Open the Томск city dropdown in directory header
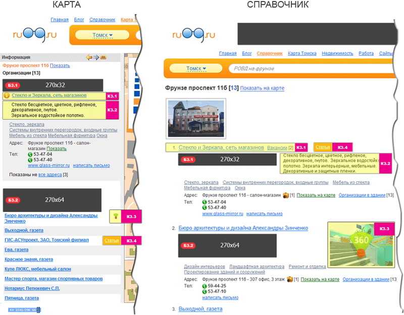 (x=196, y=69)
